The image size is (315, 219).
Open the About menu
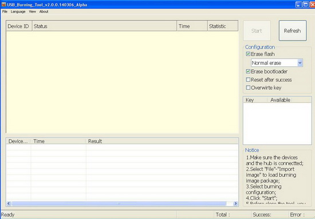click(x=44, y=11)
